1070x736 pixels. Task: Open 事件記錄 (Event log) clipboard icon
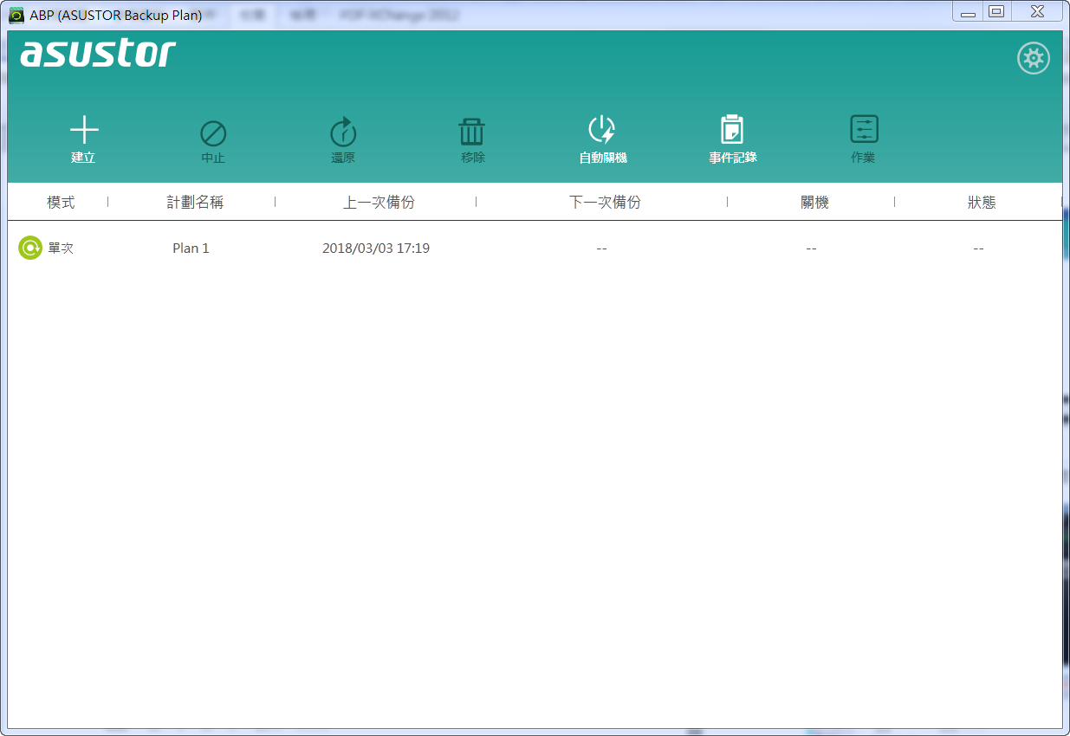[732, 129]
